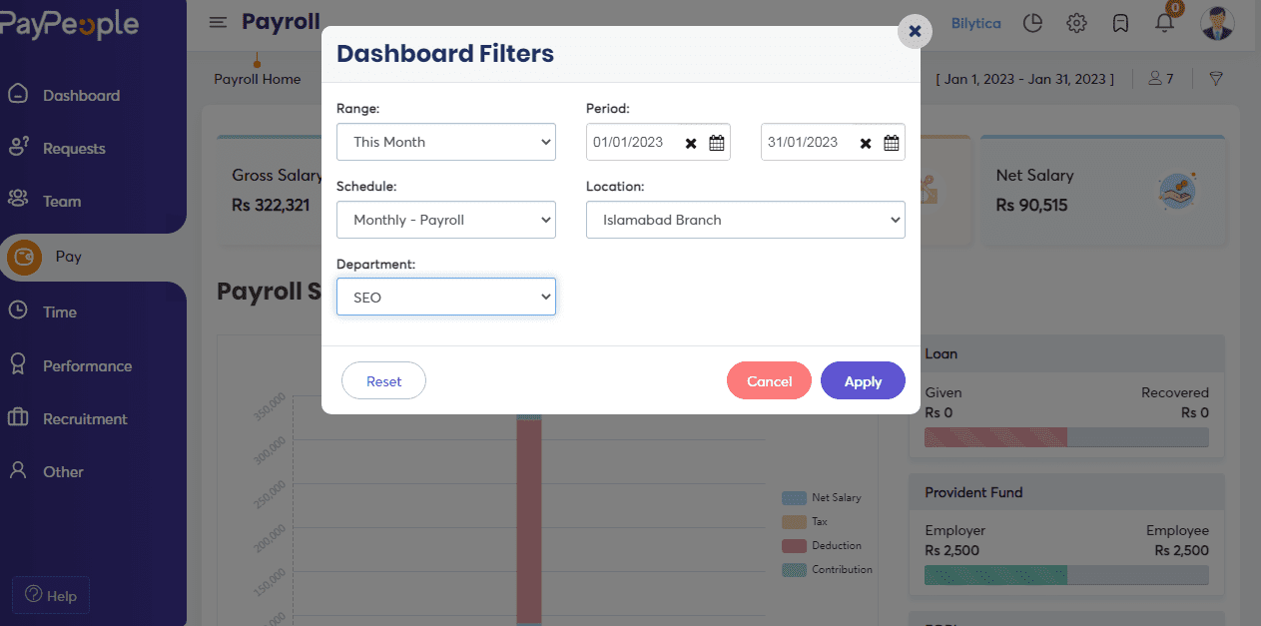
Task: Expand the Range dropdown showing This Month
Action: pyautogui.click(x=445, y=142)
